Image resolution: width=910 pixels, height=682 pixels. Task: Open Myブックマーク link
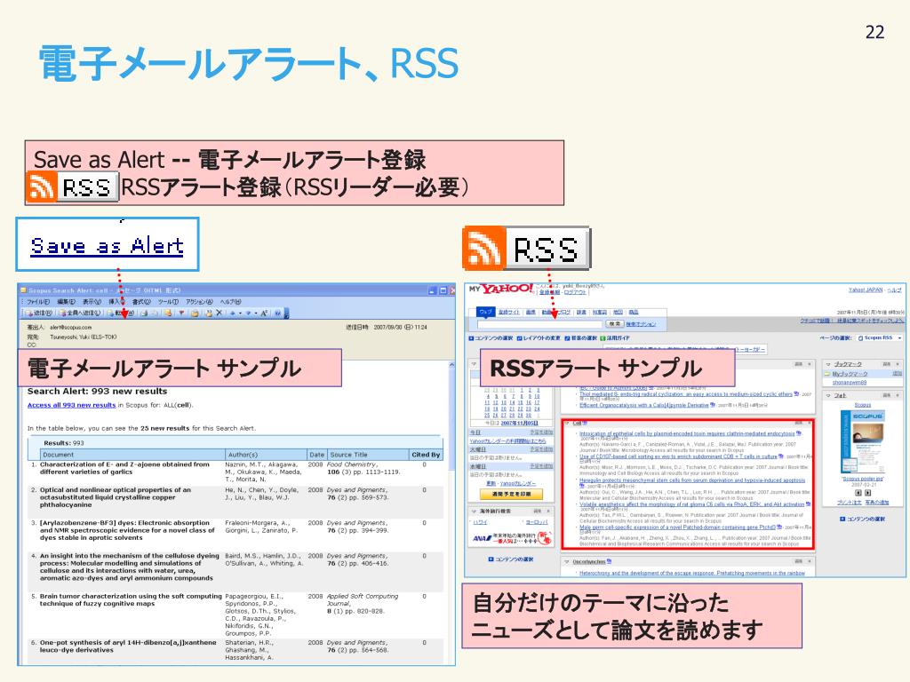(850, 375)
